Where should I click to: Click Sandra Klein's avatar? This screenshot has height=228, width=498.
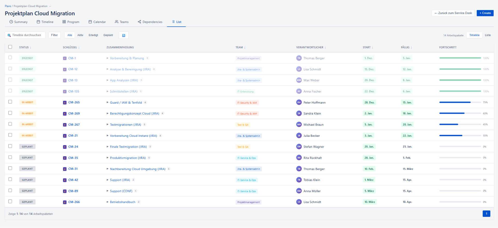point(299,113)
